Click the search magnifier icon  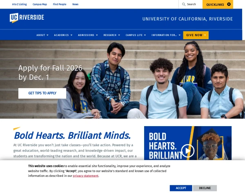(184, 4)
